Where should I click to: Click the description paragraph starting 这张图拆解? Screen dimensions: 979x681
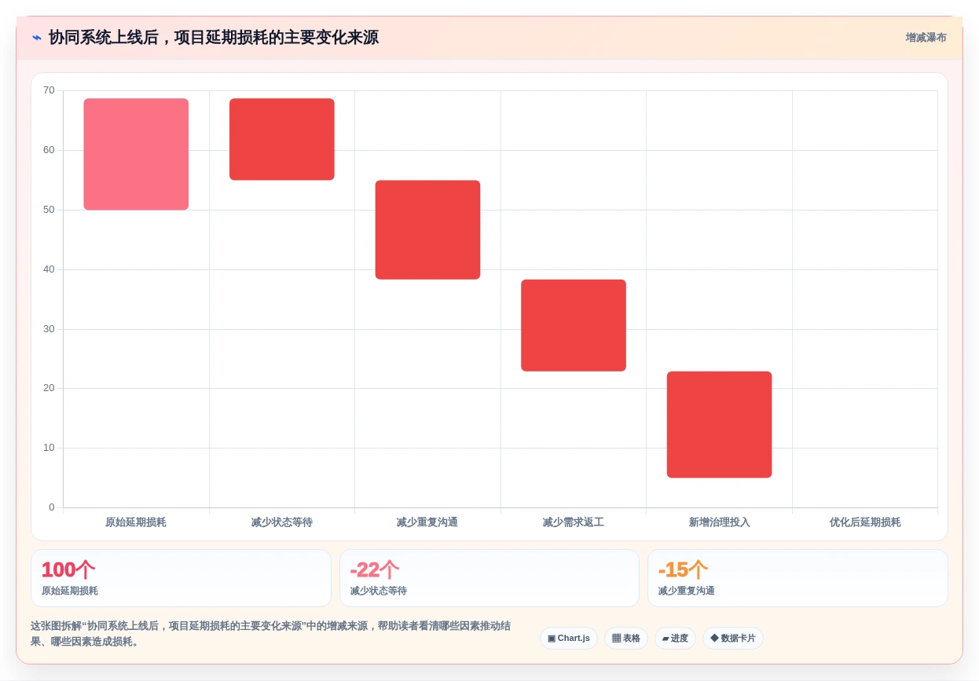[x=271, y=634]
